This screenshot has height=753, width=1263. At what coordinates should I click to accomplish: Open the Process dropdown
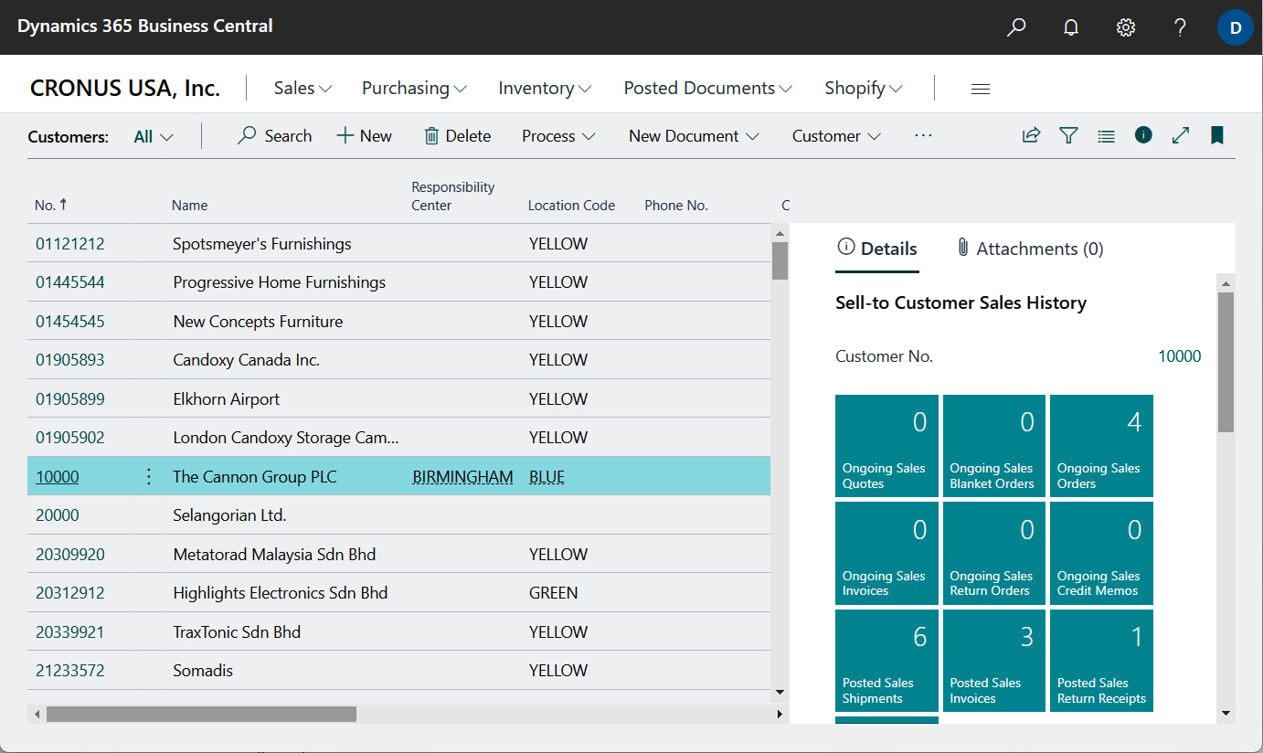pyautogui.click(x=558, y=136)
